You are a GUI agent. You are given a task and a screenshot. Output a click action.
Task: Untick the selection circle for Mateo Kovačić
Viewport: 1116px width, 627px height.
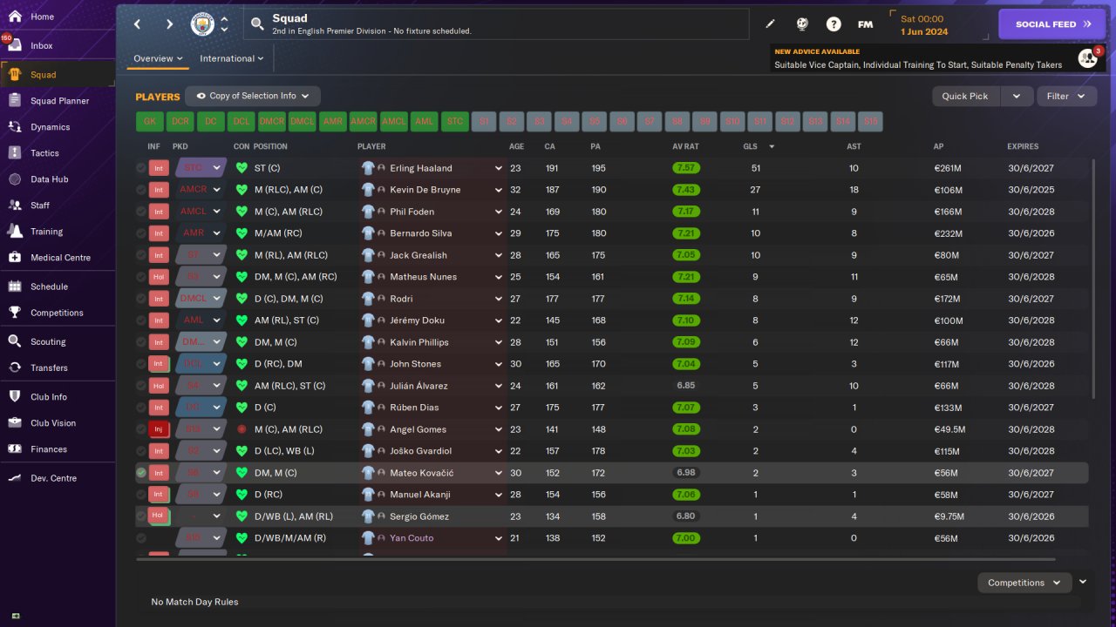click(141, 473)
